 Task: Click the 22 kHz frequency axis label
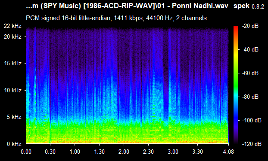click(13, 26)
